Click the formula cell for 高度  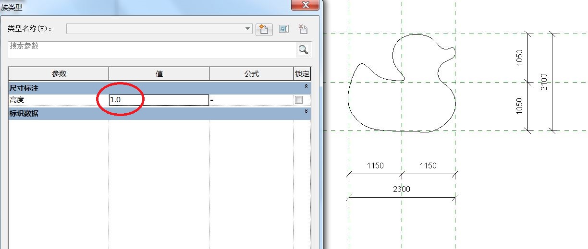click(251, 100)
